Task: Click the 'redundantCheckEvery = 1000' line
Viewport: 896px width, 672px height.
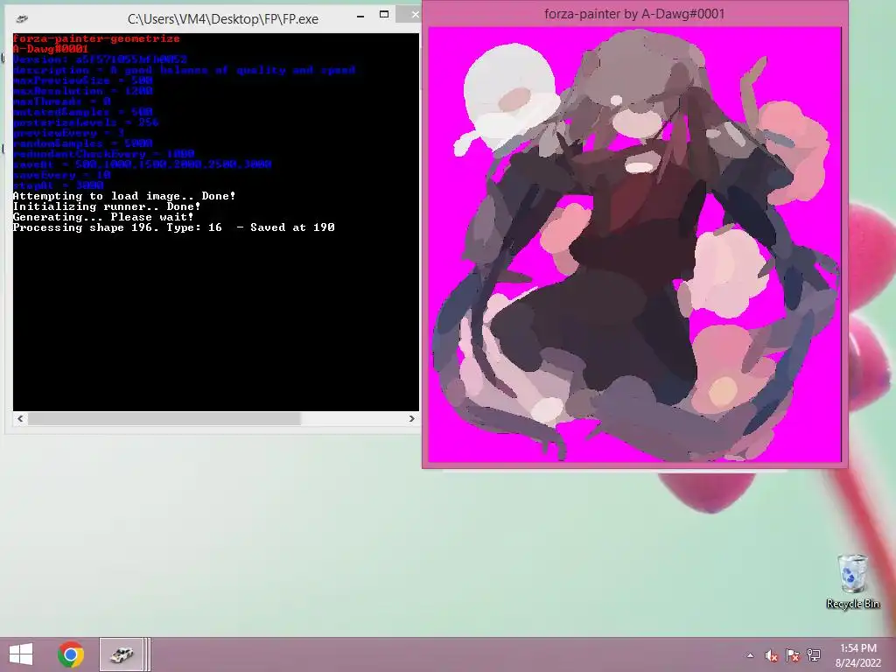Action: pos(103,154)
